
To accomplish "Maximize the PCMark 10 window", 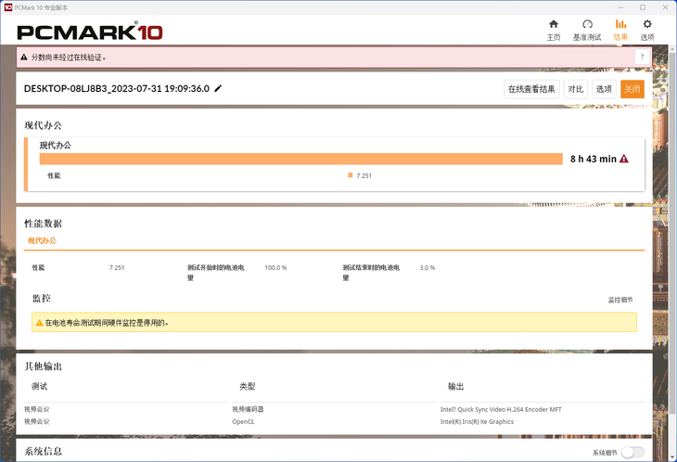I will pos(643,7).
